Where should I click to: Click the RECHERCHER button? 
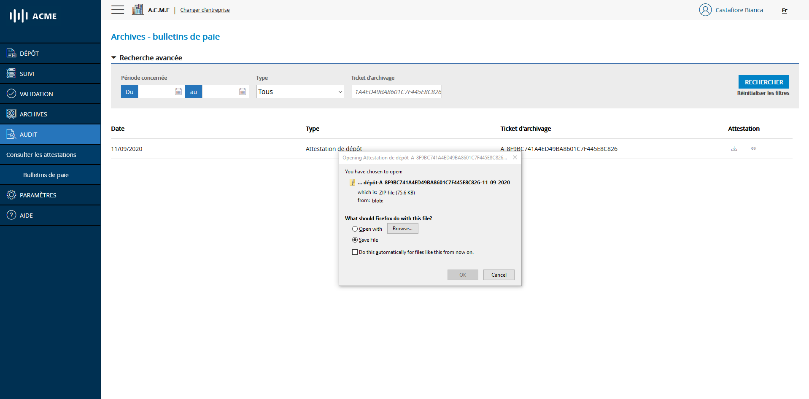point(763,81)
